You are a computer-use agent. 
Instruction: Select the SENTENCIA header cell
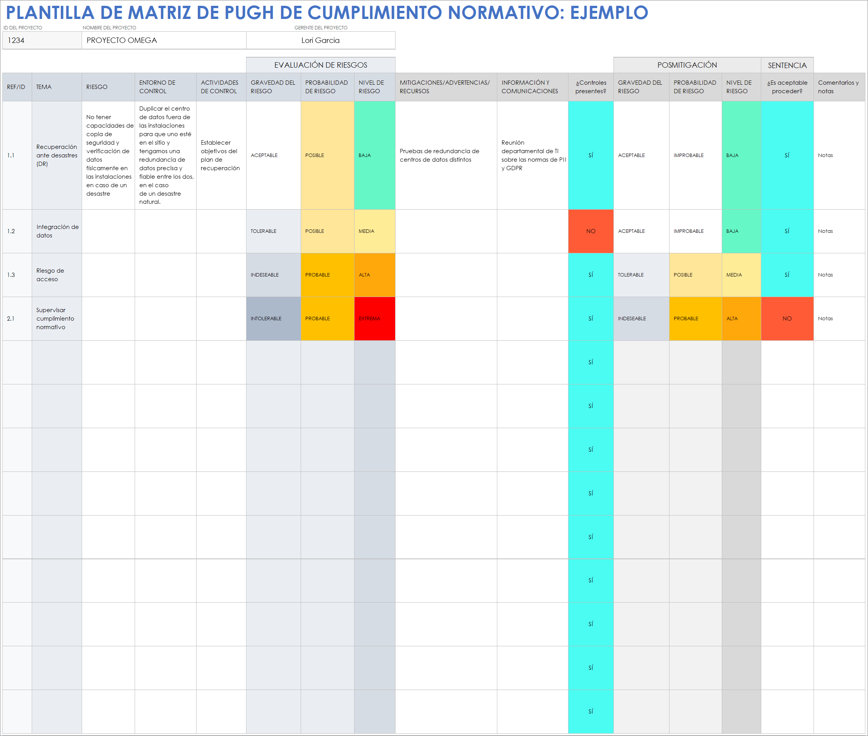(x=787, y=65)
